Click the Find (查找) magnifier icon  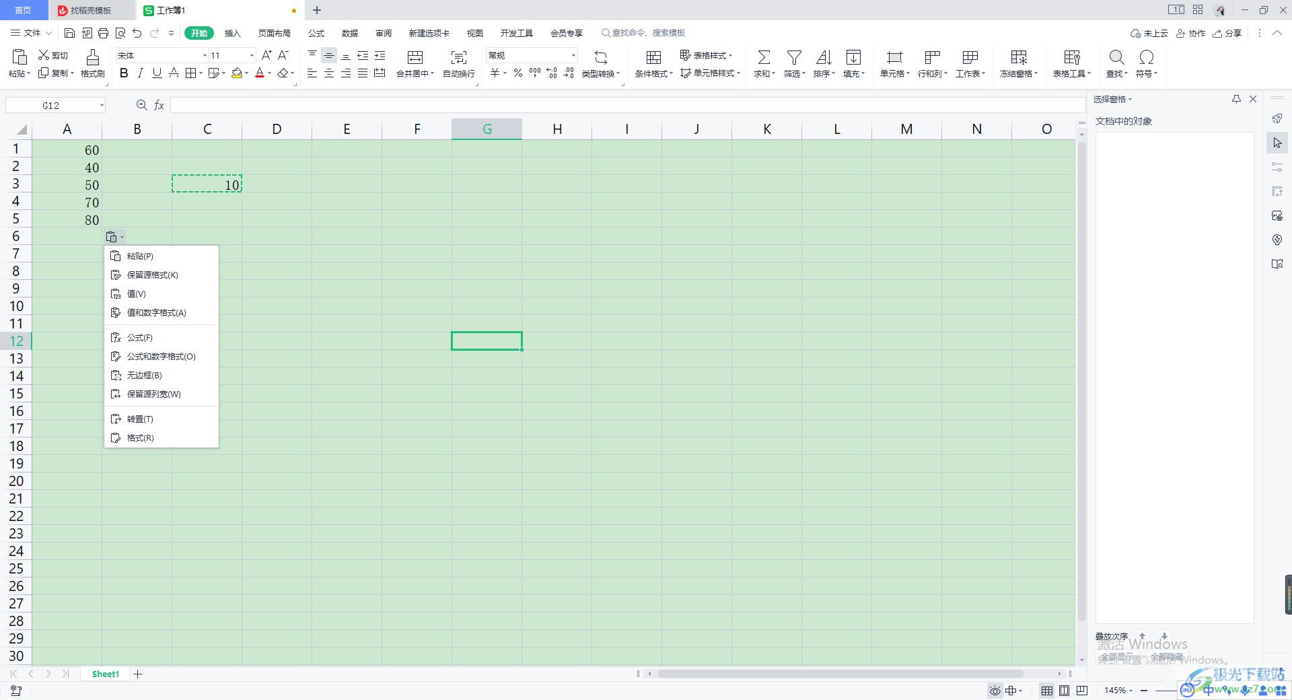click(1116, 57)
